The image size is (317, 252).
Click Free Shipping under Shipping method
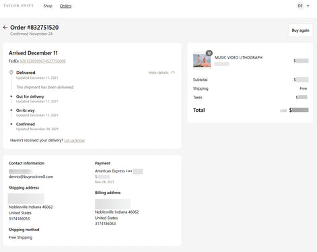tap(20, 237)
